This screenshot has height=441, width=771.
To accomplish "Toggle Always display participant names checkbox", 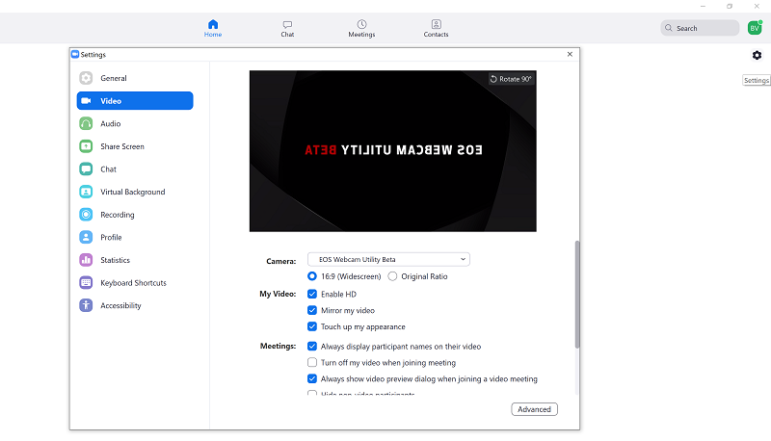I will [x=311, y=347].
